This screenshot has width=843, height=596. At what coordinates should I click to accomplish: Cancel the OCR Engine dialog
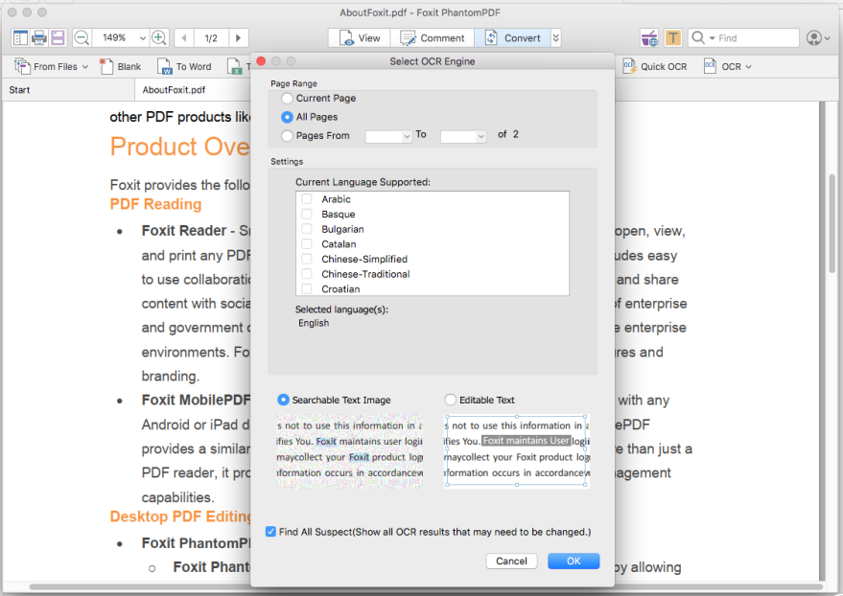(511, 562)
